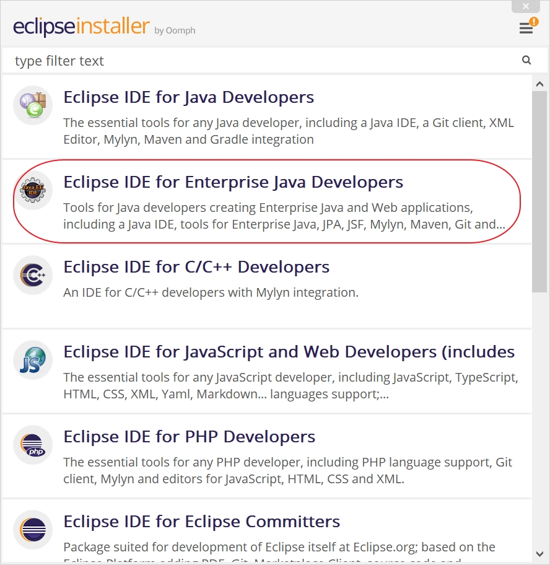The image size is (550, 565).
Task: Click the Enterprise Java description mentioning JPA, JSF
Action: [284, 216]
